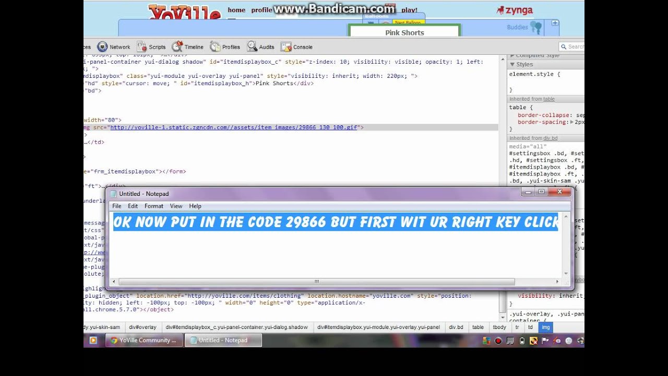Maximize the Notepad window
668x376 pixels.
[541, 192]
